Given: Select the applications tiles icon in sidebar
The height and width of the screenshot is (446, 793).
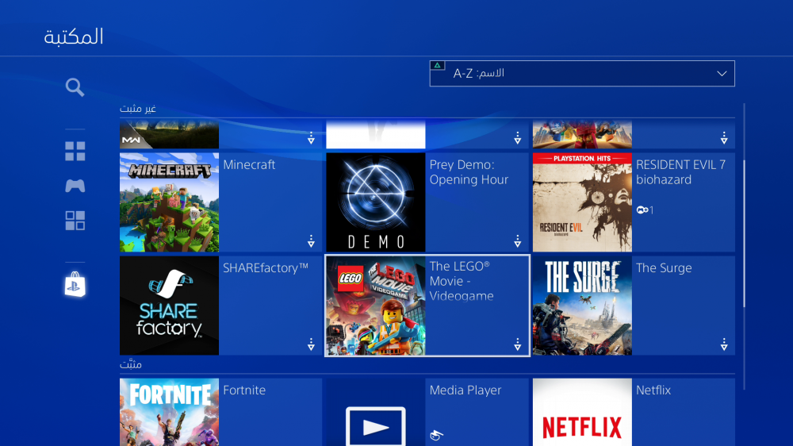Looking at the screenshot, I should pyautogui.click(x=75, y=221).
